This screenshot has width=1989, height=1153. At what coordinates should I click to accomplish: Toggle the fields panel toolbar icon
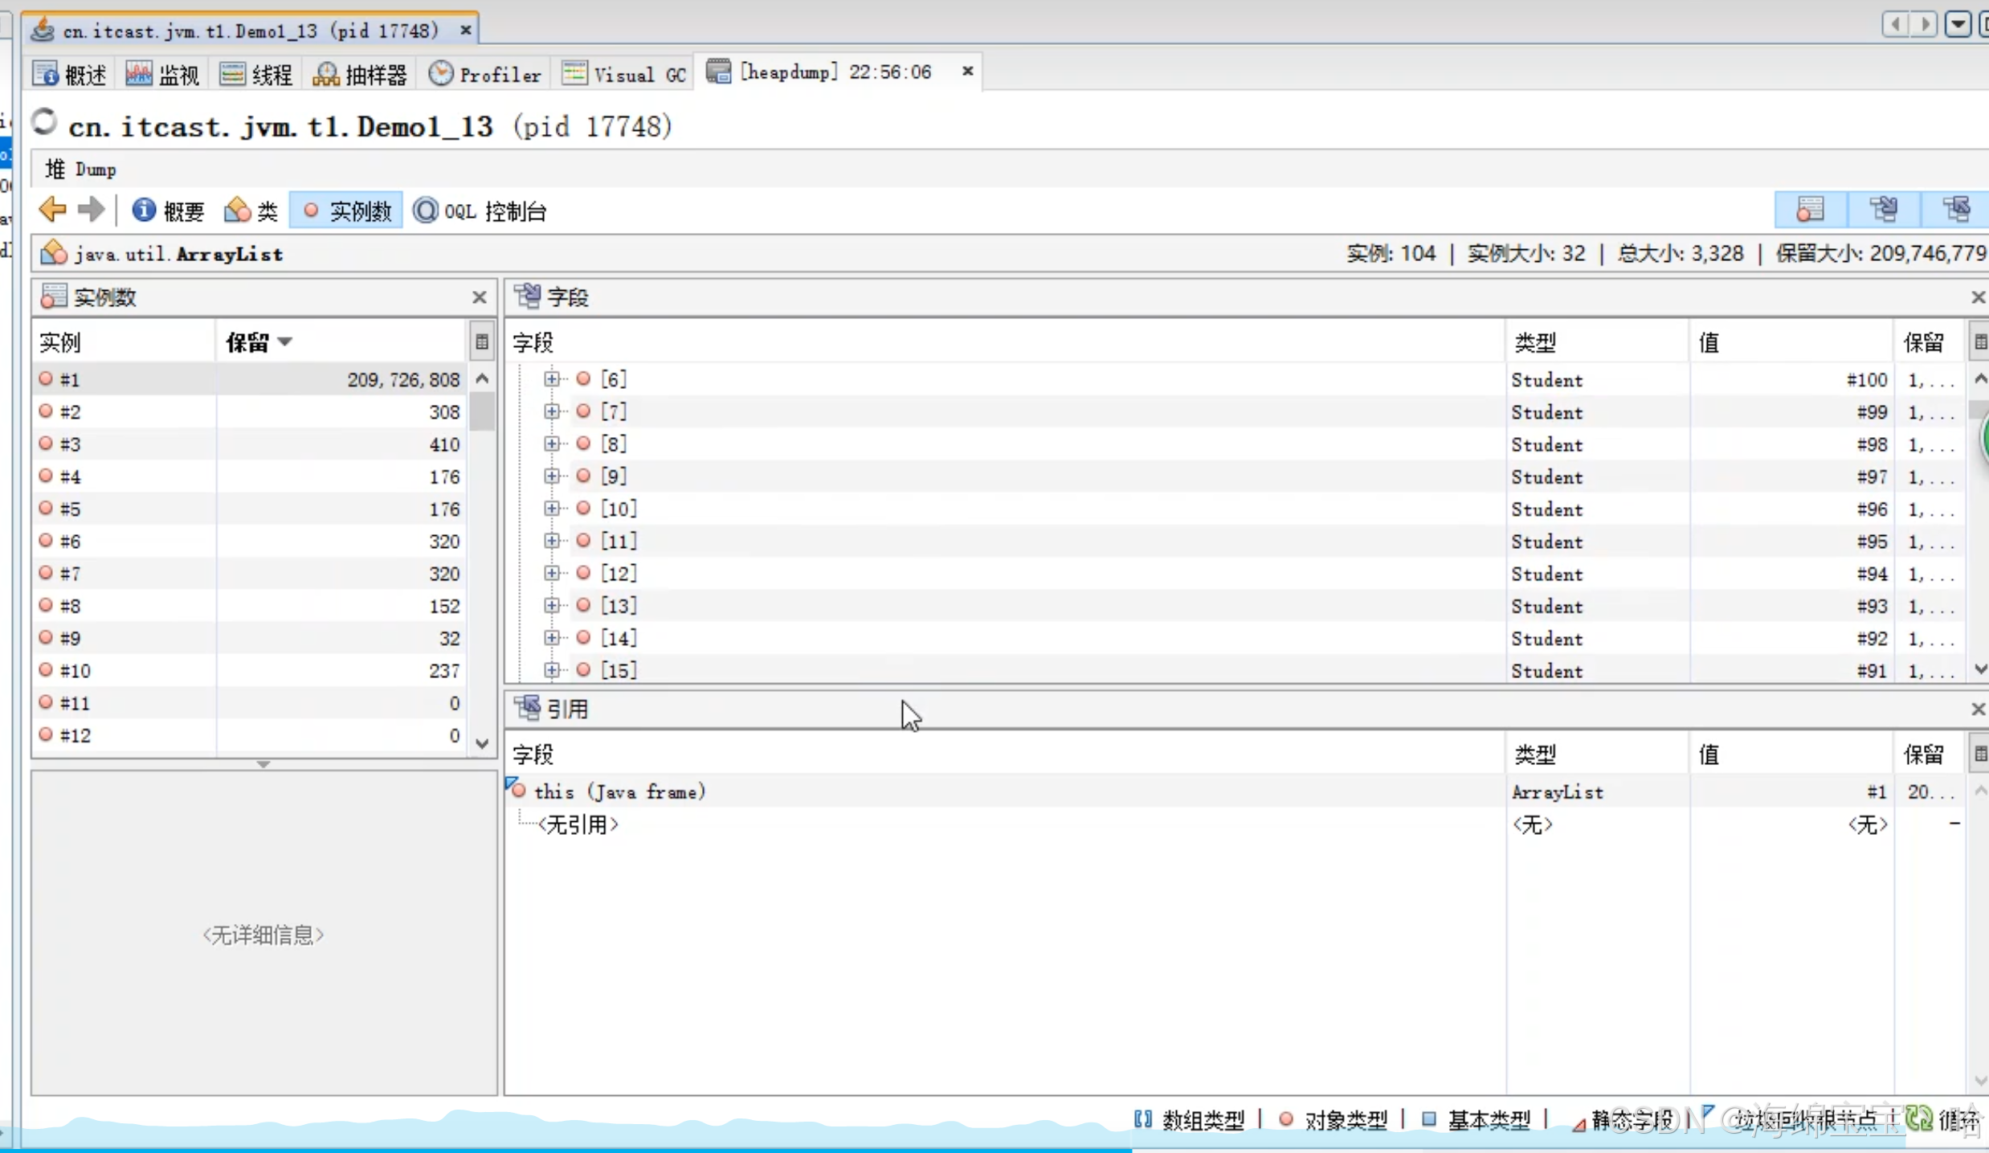pos(1883,210)
